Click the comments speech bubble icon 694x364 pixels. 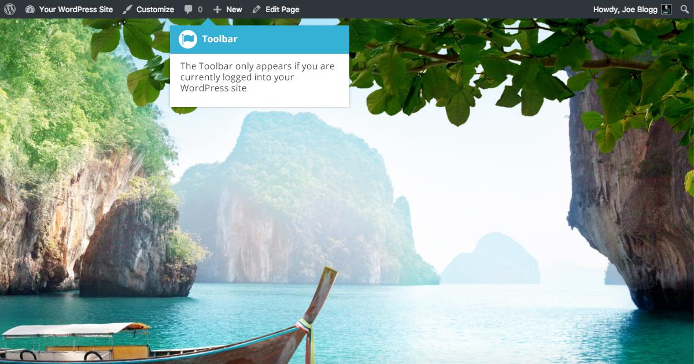click(189, 9)
